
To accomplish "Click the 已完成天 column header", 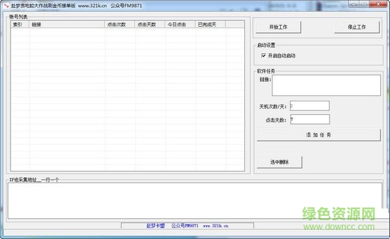I will point(210,24).
